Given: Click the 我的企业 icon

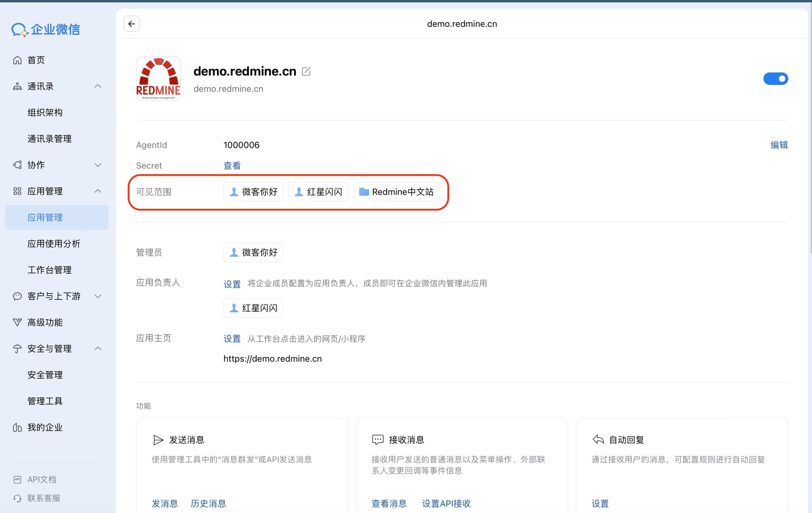Looking at the screenshot, I should pyautogui.click(x=18, y=427).
